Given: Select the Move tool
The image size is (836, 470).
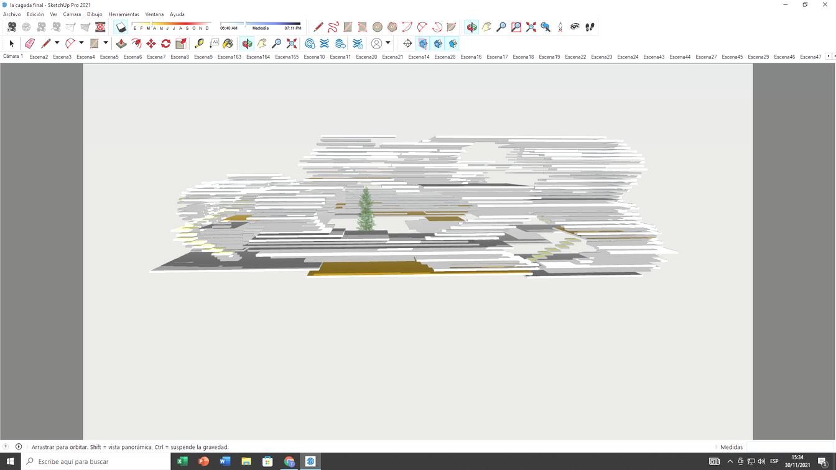Looking at the screenshot, I should pos(151,44).
